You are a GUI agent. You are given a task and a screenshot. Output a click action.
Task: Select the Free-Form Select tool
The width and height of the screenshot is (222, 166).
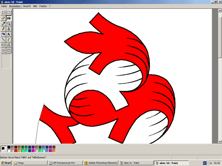[3, 12]
